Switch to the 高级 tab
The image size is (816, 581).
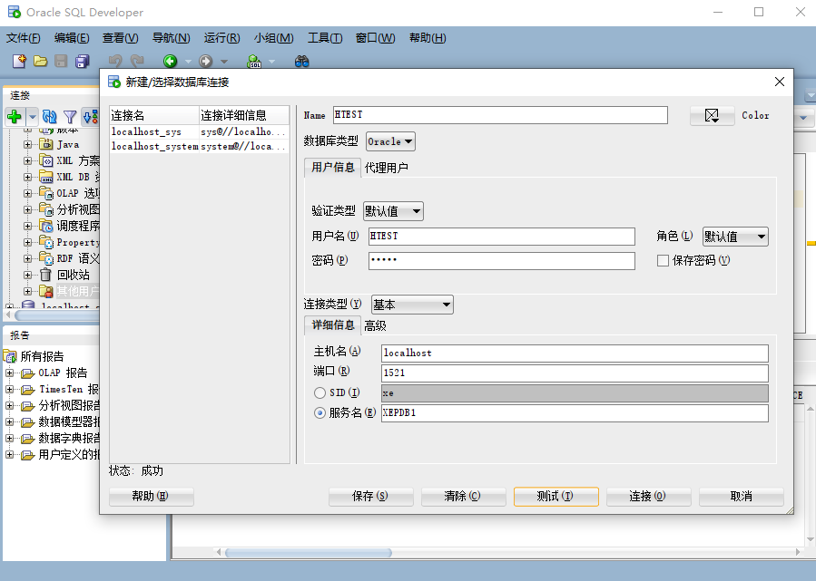tap(375, 325)
